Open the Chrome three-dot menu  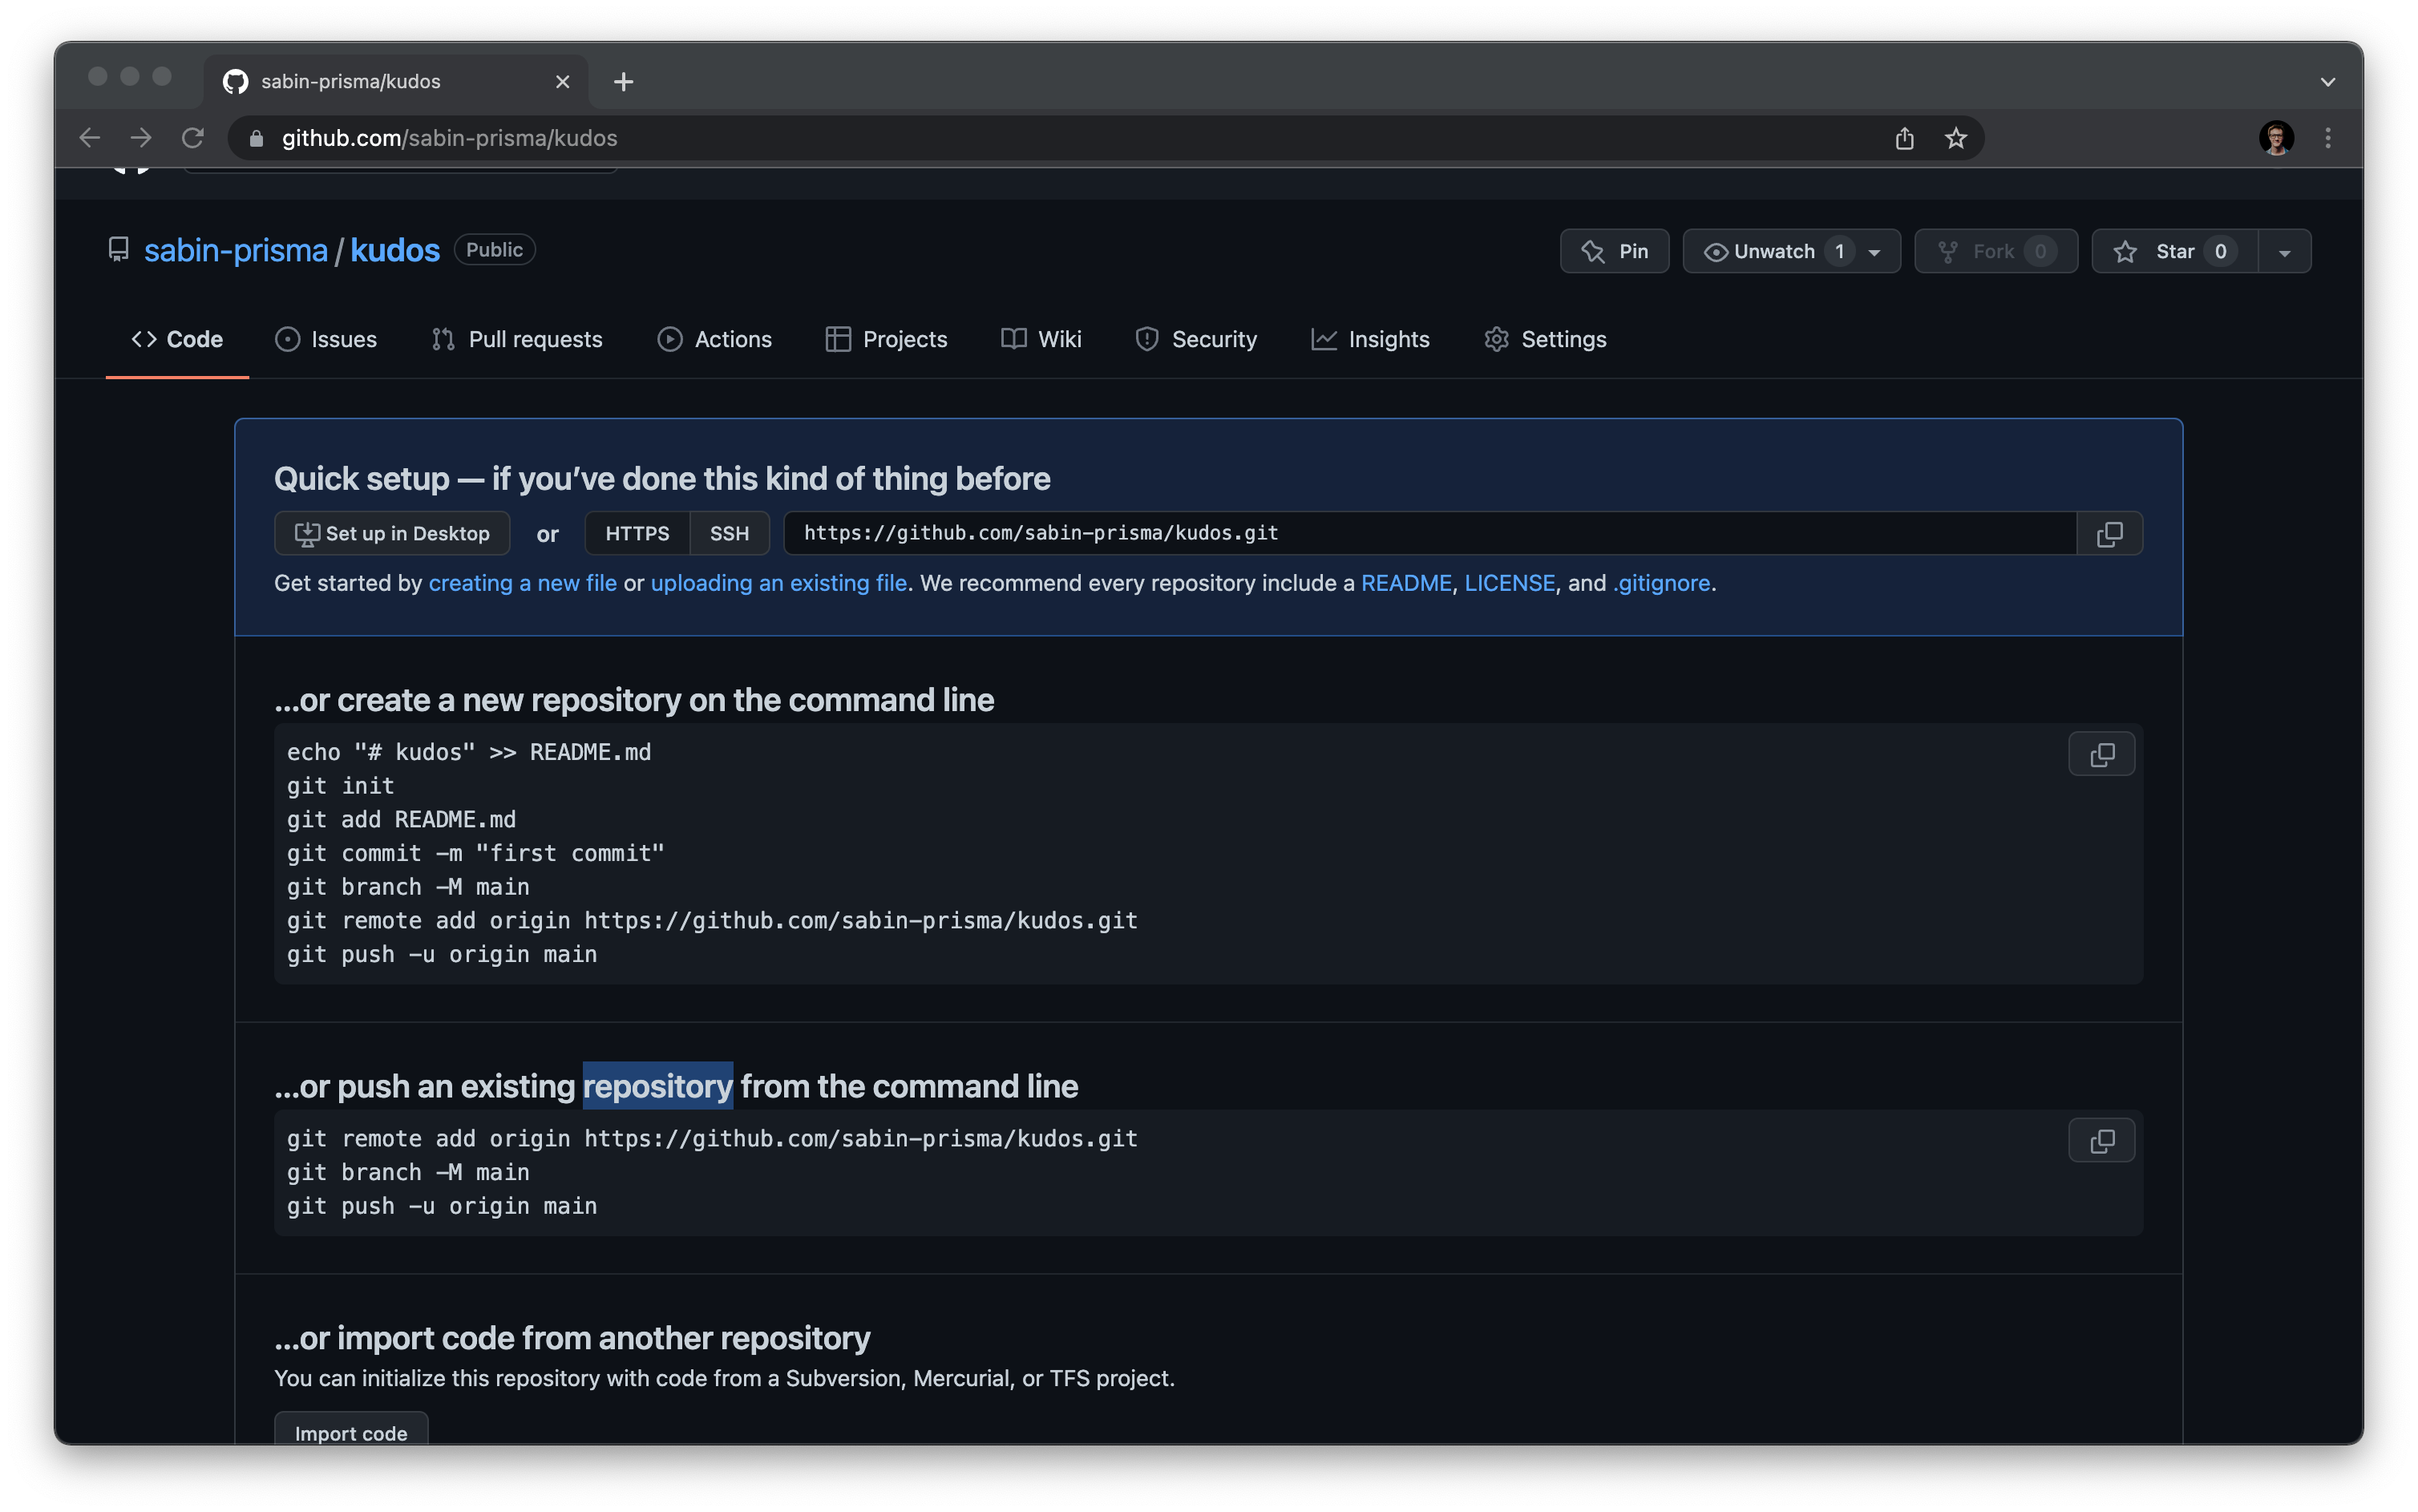(x=2328, y=138)
